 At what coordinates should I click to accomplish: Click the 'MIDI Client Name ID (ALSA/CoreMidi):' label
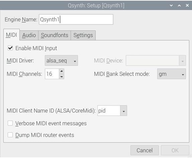click(51, 111)
